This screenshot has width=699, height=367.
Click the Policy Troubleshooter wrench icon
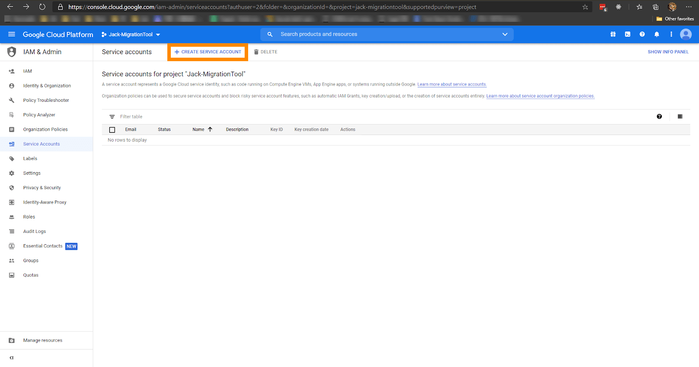[x=12, y=100]
